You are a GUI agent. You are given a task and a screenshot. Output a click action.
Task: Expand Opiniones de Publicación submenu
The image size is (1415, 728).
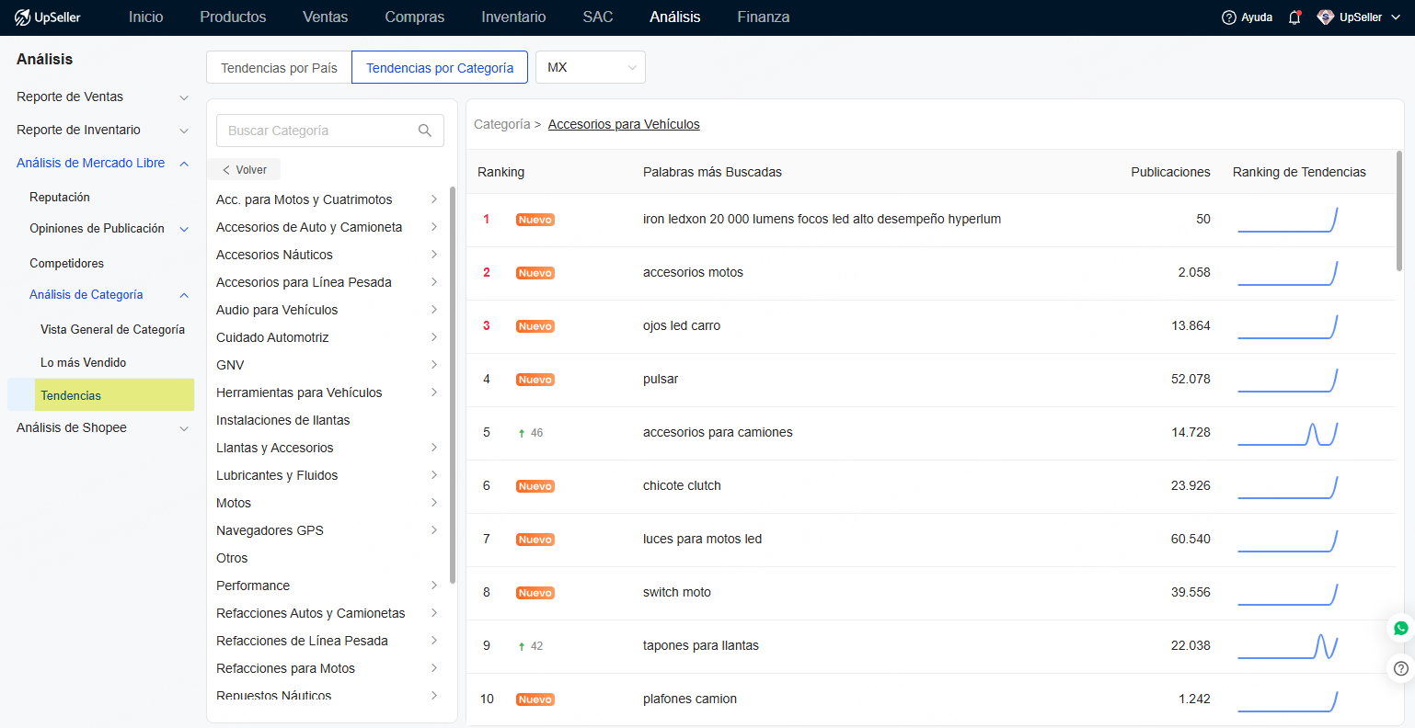point(184,229)
